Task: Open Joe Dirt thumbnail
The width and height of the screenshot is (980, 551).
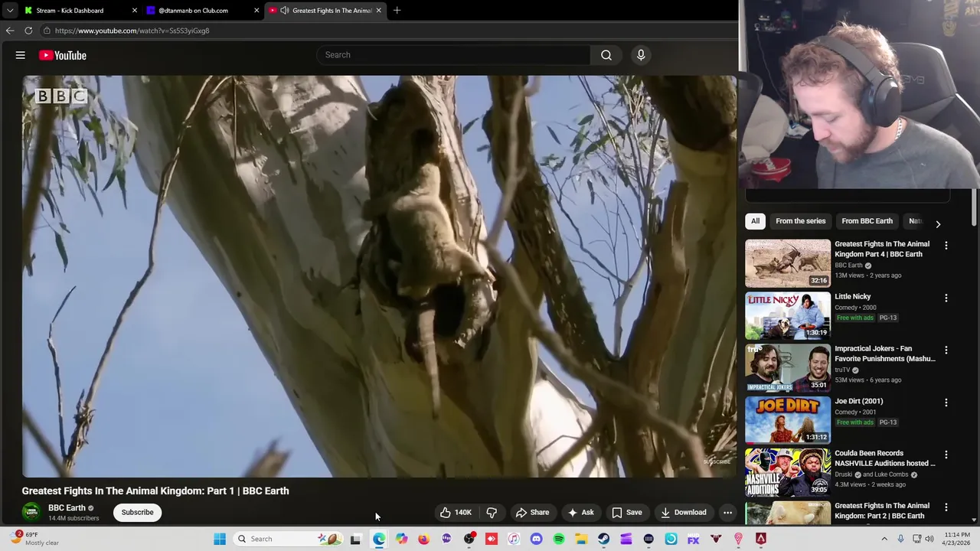Action: [788, 420]
